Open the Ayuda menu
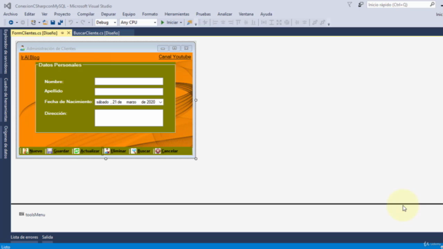This screenshot has height=249, width=443. [x=266, y=14]
